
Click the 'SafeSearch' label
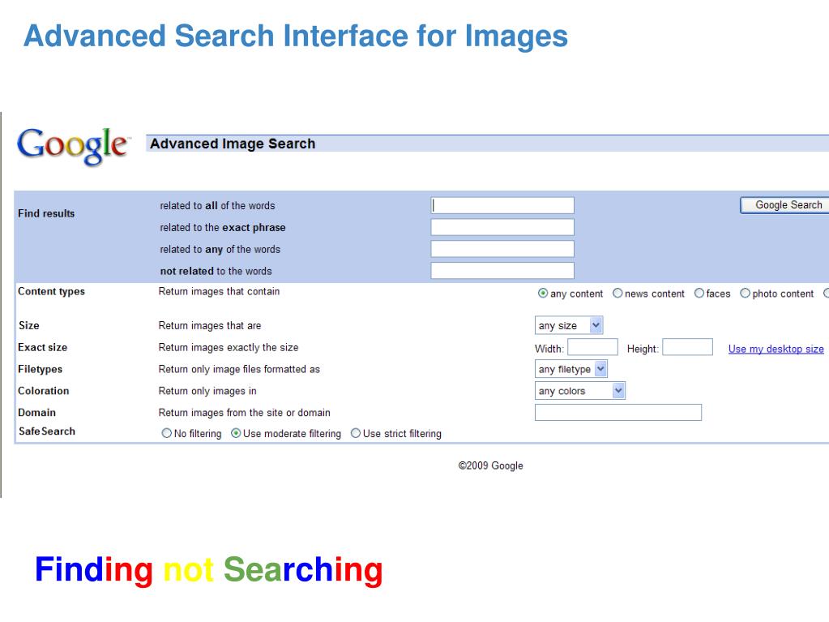tap(47, 431)
